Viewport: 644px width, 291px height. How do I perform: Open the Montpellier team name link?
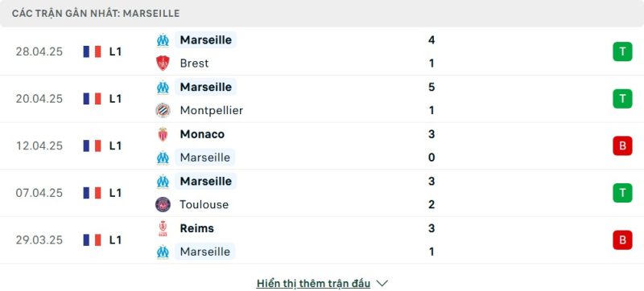click(x=212, y=110)
